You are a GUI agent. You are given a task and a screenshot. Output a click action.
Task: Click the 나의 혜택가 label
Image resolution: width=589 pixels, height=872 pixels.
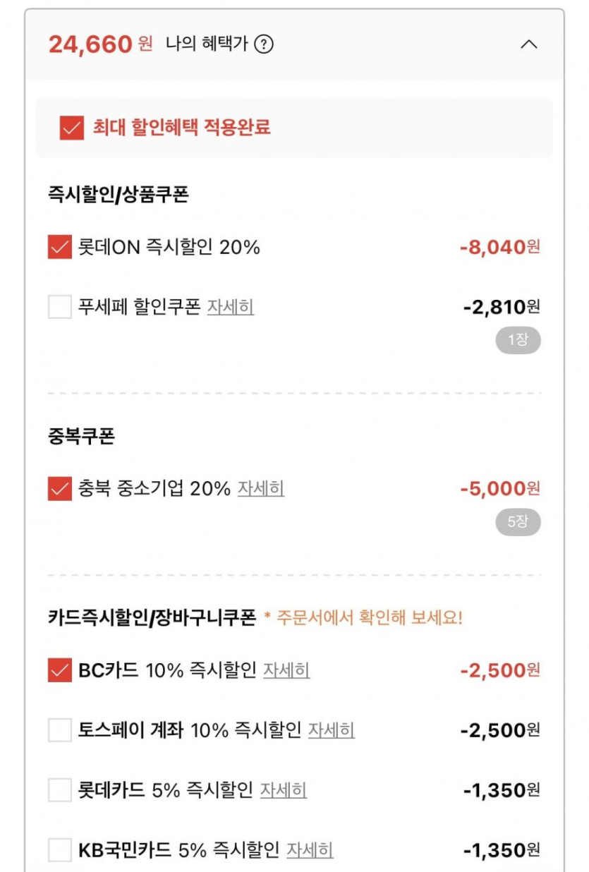tap(207, 44)
